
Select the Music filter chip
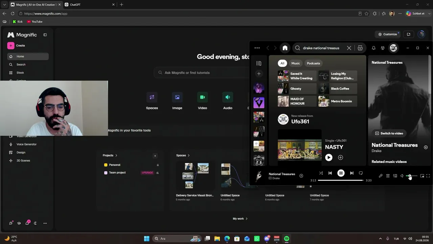296,63
